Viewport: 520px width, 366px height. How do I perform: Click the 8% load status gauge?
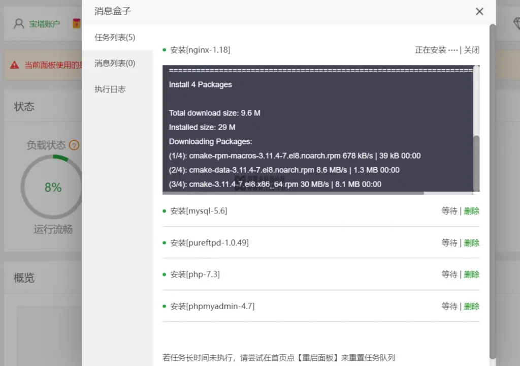(52, 187)
